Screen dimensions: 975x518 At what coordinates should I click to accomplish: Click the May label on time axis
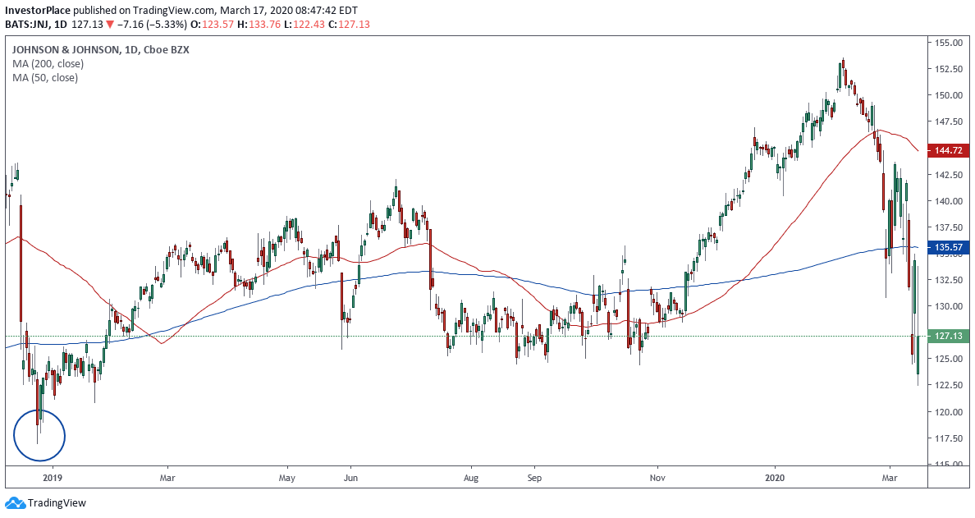pyautogui.click(x=286, y=479)
